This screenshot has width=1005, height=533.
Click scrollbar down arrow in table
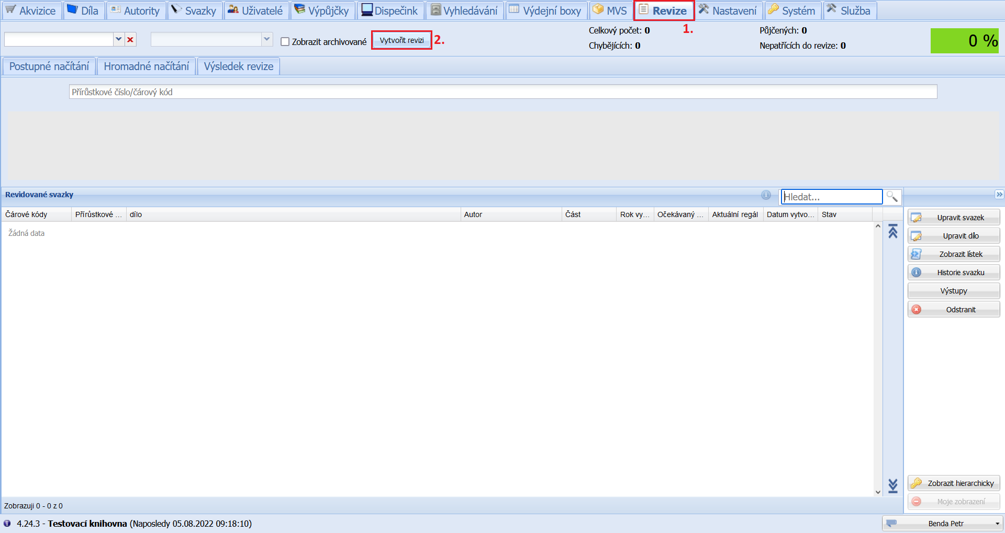coord(878,492)
